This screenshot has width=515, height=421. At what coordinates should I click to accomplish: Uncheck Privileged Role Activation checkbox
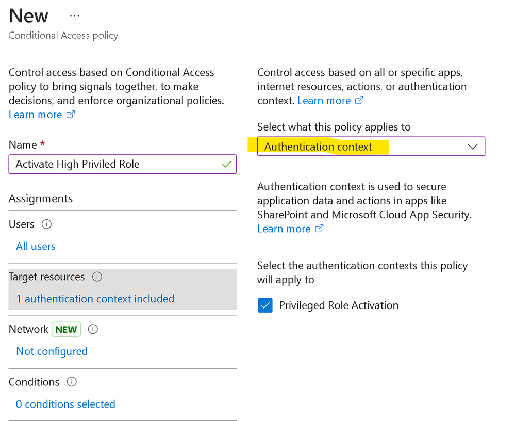265,305
